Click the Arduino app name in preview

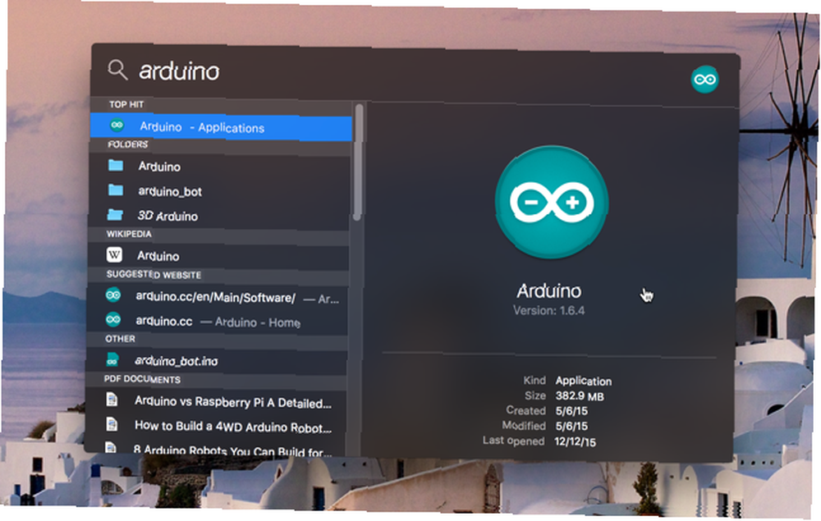pos(548,290)
